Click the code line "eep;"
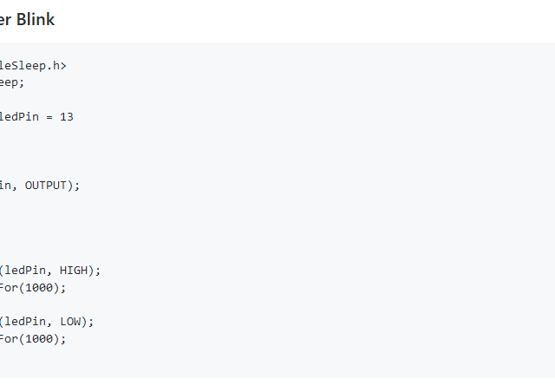The height and width of the screenshot is (392, 555). (12, 83)
